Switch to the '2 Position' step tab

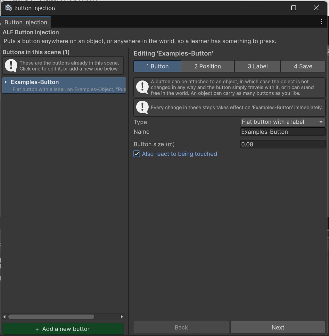[207, 66]
